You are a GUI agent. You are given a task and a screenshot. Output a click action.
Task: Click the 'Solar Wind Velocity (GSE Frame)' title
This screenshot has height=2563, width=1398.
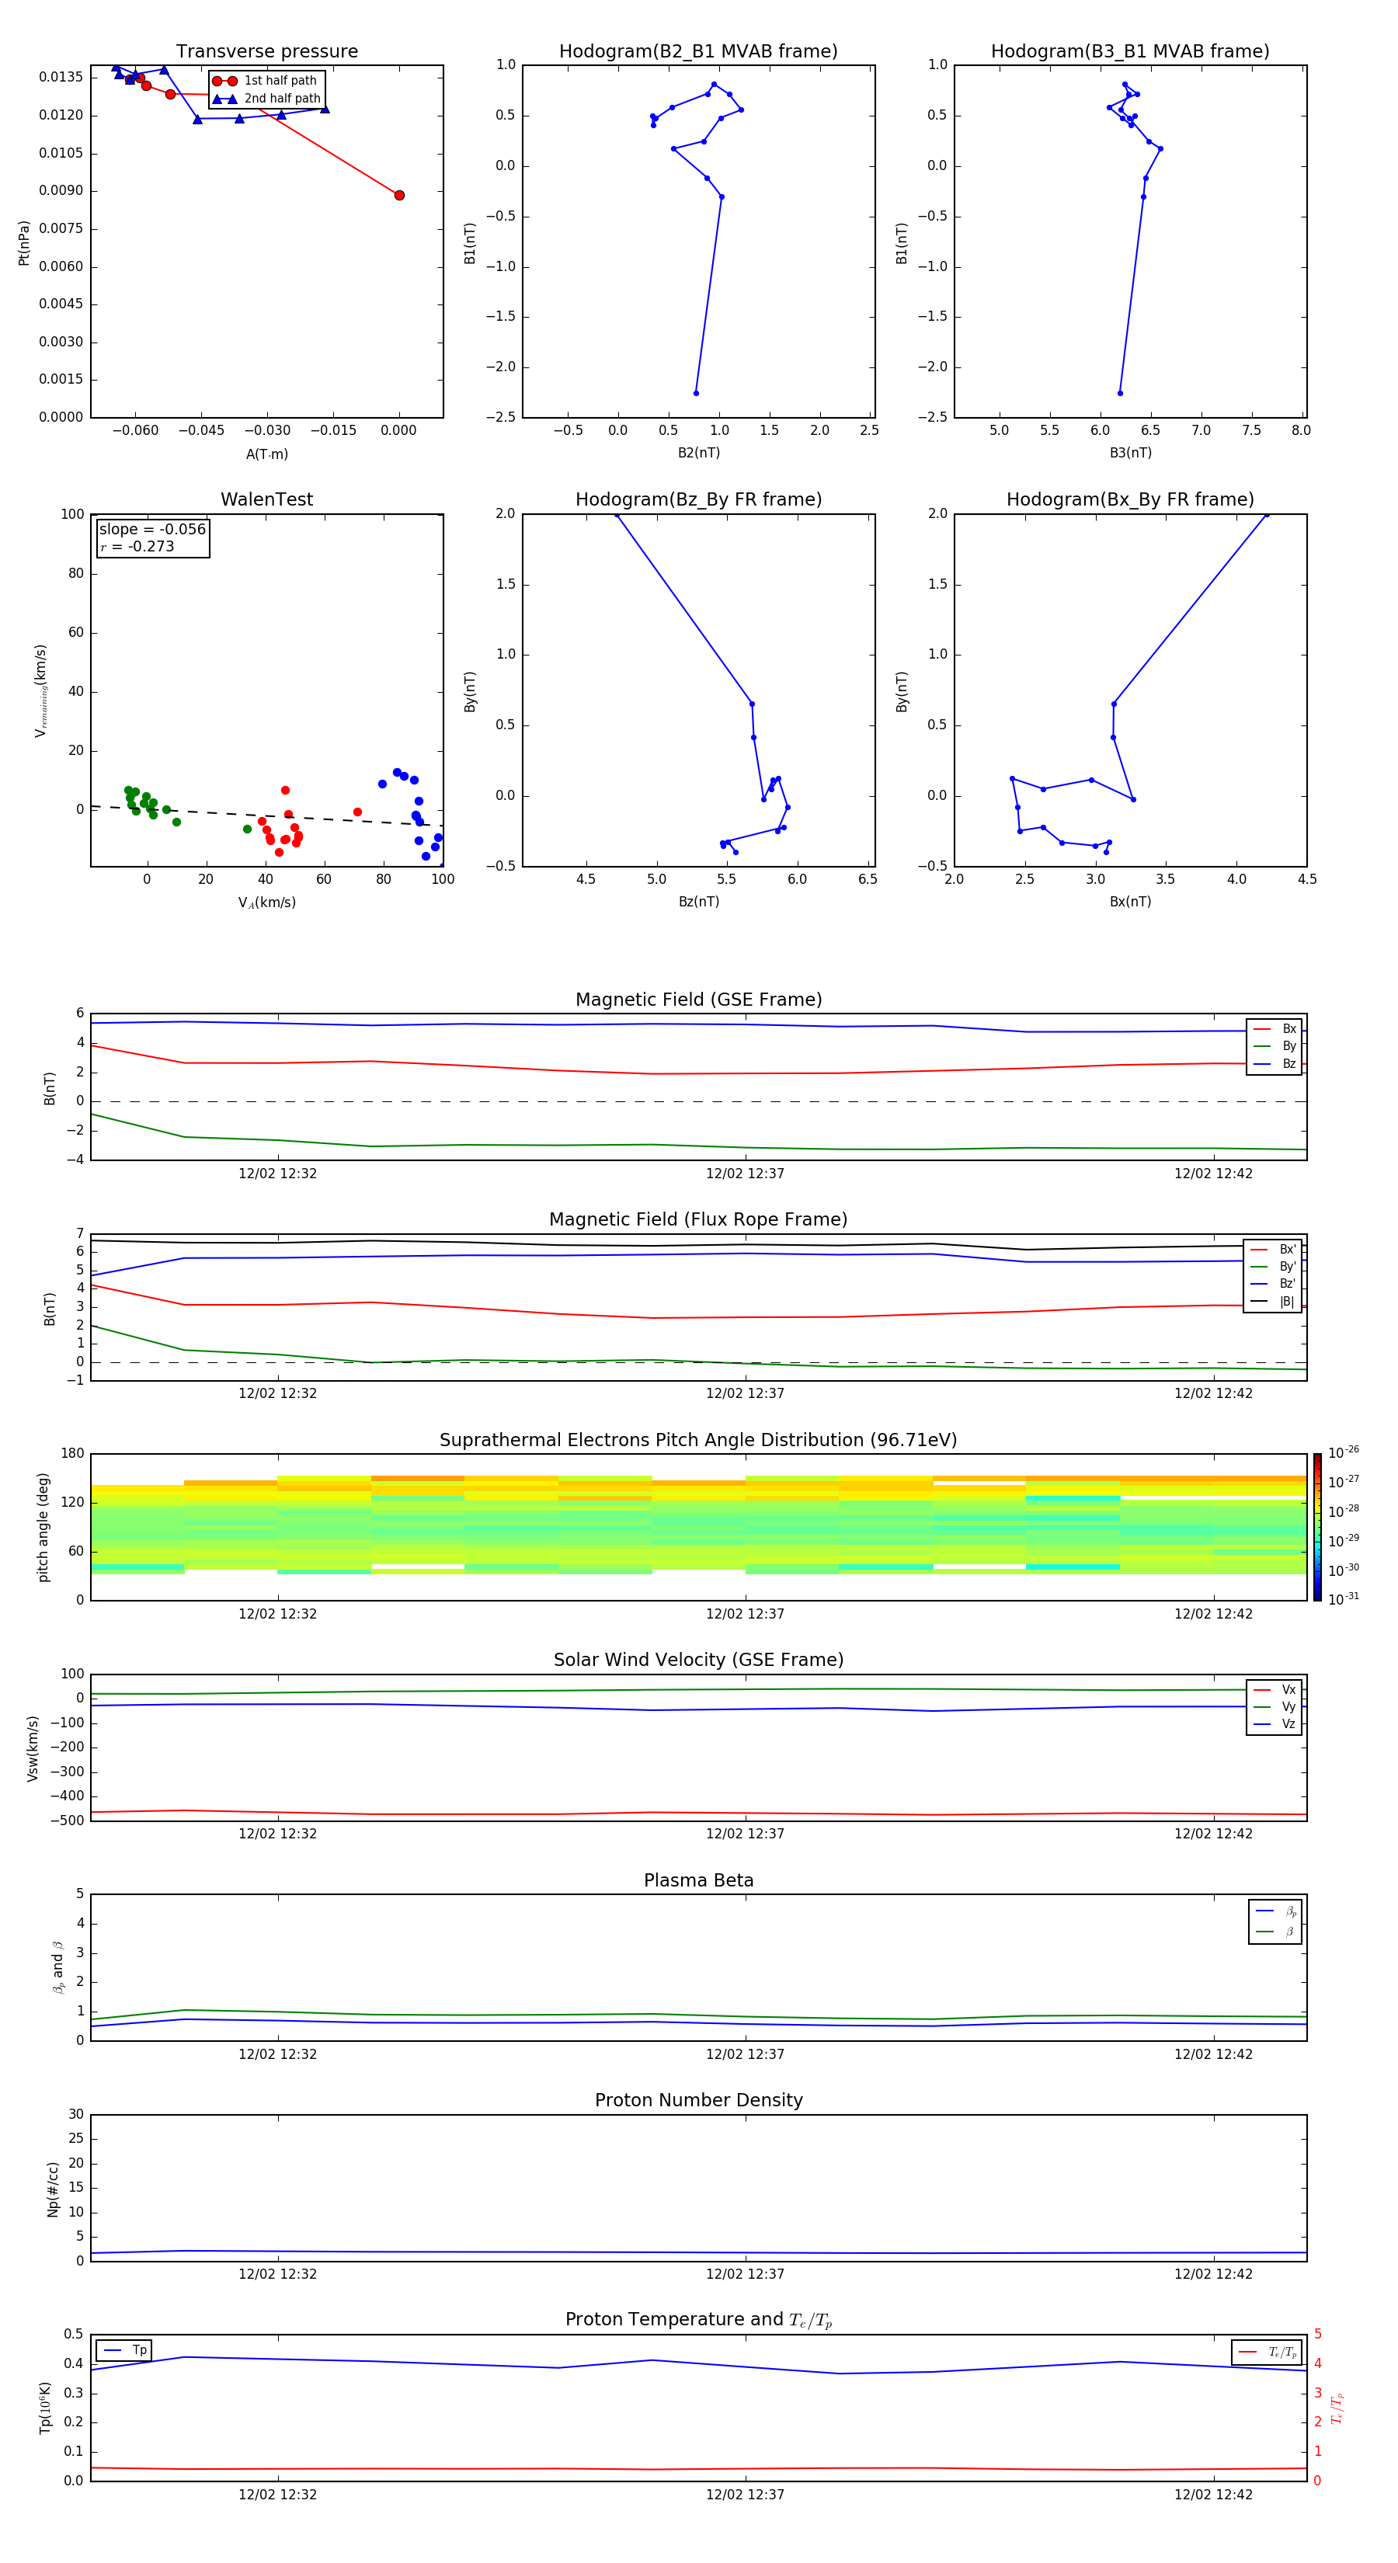pyautogui.click(x=698, y=1660)
